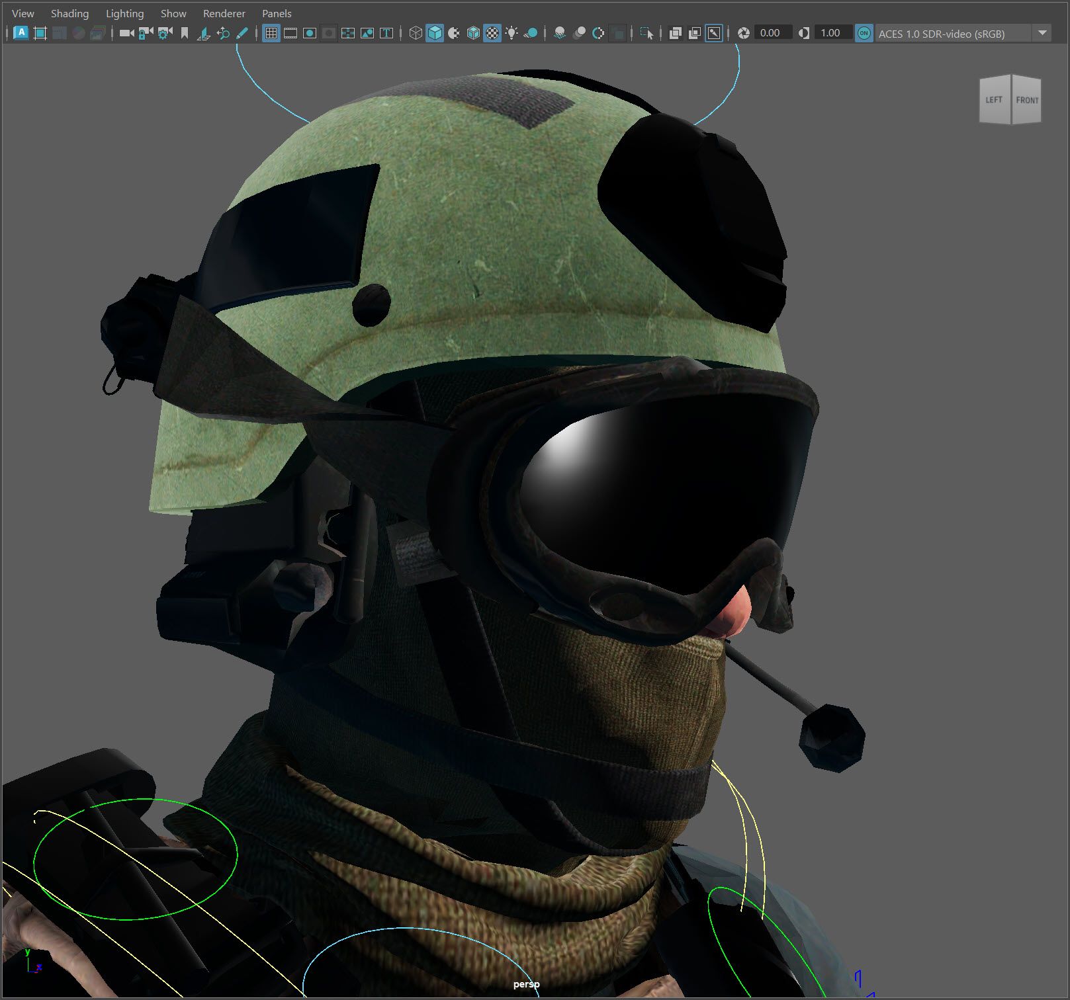Click the X-Ray Joints icon
The height and width of the screenshot is (1000, 1070).
(x=714, y=32)
